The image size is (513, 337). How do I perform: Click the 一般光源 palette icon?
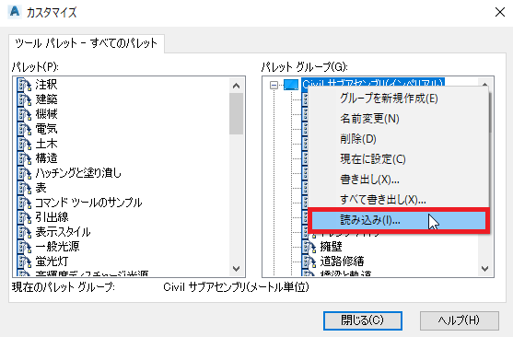pyautogui.click(x=24, y=247)
